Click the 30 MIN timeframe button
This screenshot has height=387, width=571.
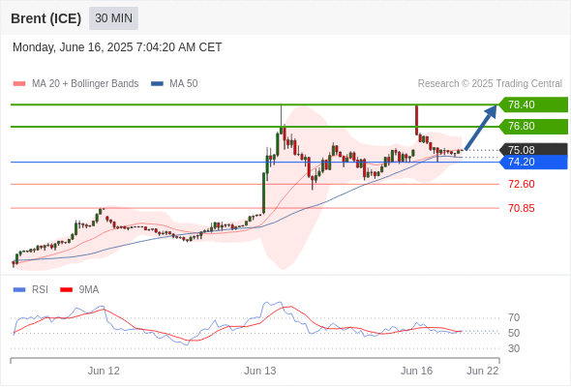pos(113,18)
